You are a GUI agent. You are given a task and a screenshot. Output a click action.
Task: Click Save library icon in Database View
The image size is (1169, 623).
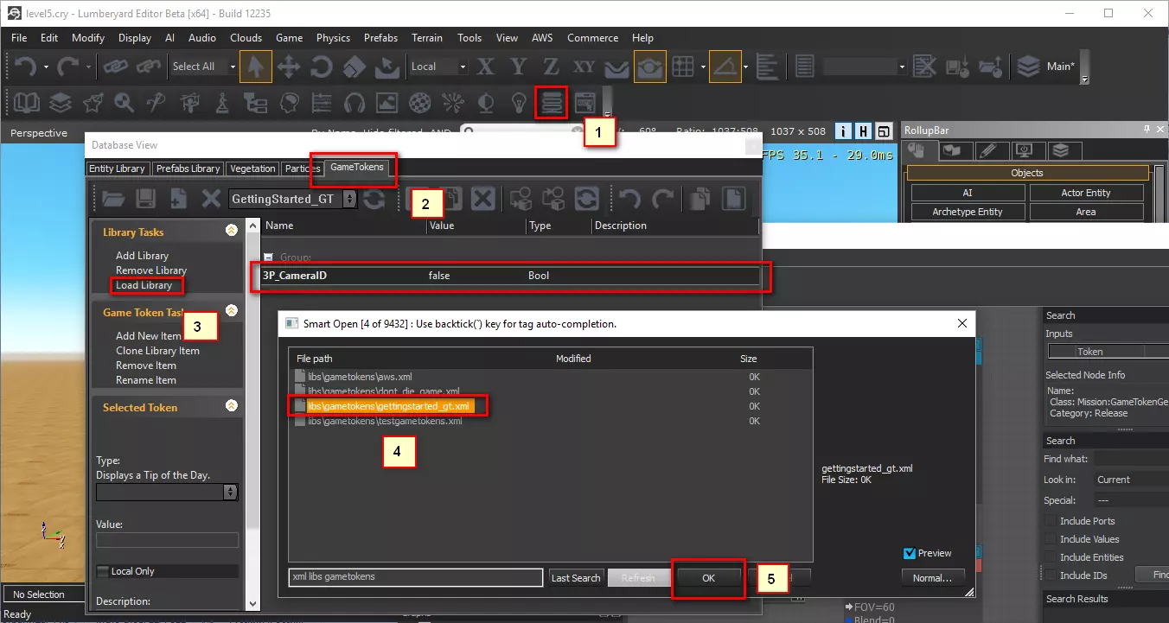[x=146, y=199]
